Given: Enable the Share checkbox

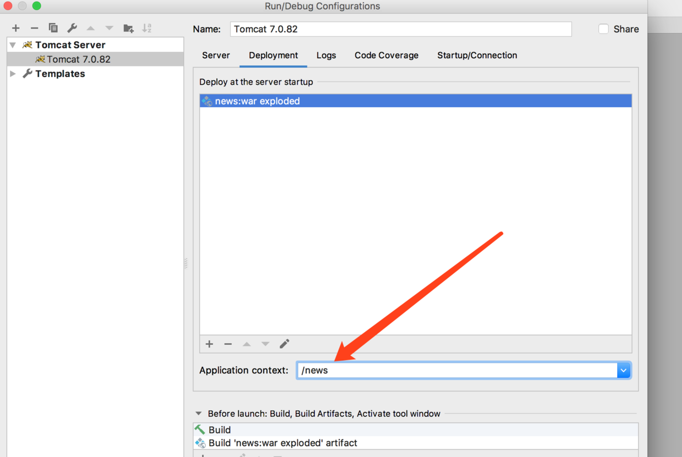Looking at the screenshot, I should click(603, 29).
